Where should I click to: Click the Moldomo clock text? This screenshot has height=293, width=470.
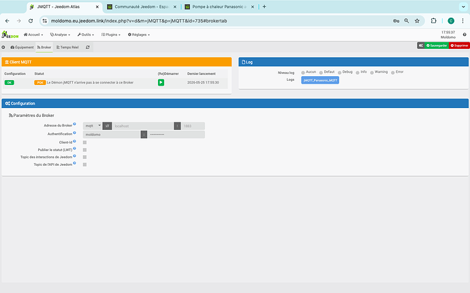pyautogui.click(x=448, y=35)
